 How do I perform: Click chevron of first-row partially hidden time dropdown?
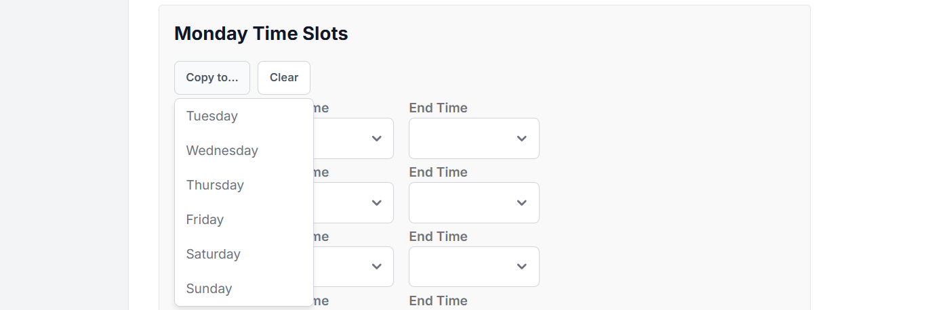tap(377, 139)
